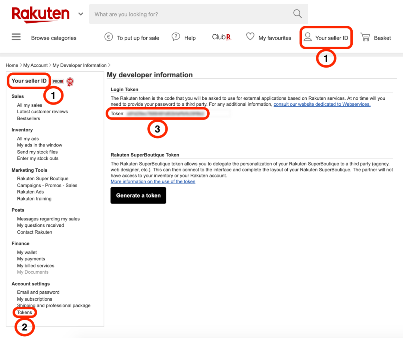Viewport: 403px width, 338px height.
Task: Click the 'Posts' sidebar section heading
Action: 18,210
